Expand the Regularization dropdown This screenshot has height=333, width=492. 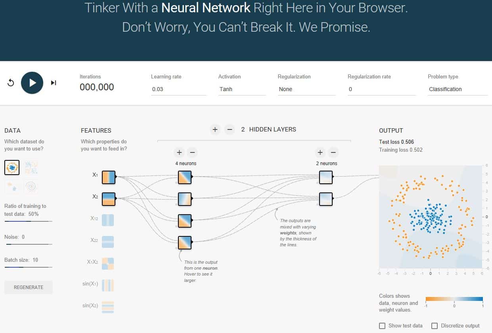click(306, 89)
